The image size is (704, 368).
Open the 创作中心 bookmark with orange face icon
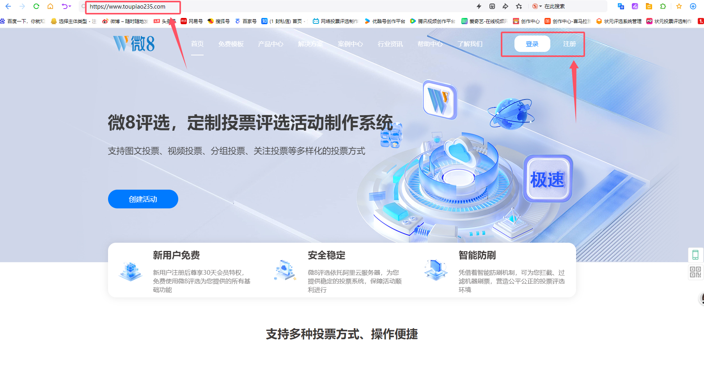point(526,21)
